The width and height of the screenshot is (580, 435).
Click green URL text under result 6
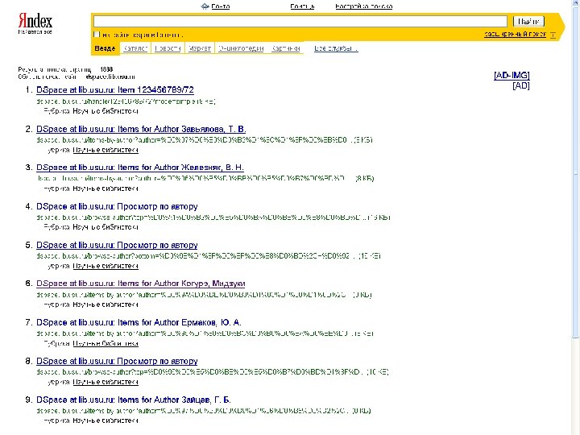tap(204, 295)
